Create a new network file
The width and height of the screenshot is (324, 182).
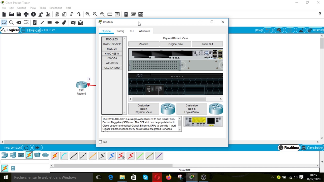pos(4,14)
